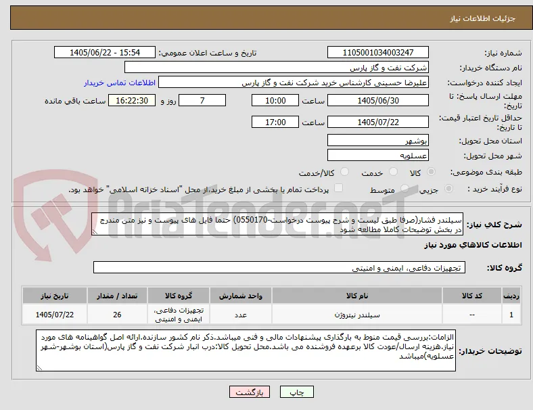
Task: Click the شرح کلی نیاز description textarea
Action: click(x=277, y=225)
